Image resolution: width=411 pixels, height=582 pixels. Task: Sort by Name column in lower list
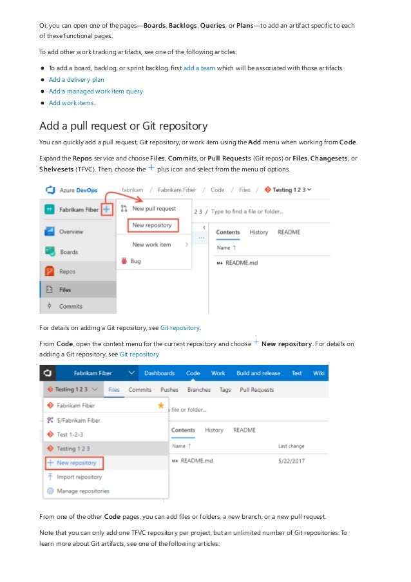[x=182, y=446]
